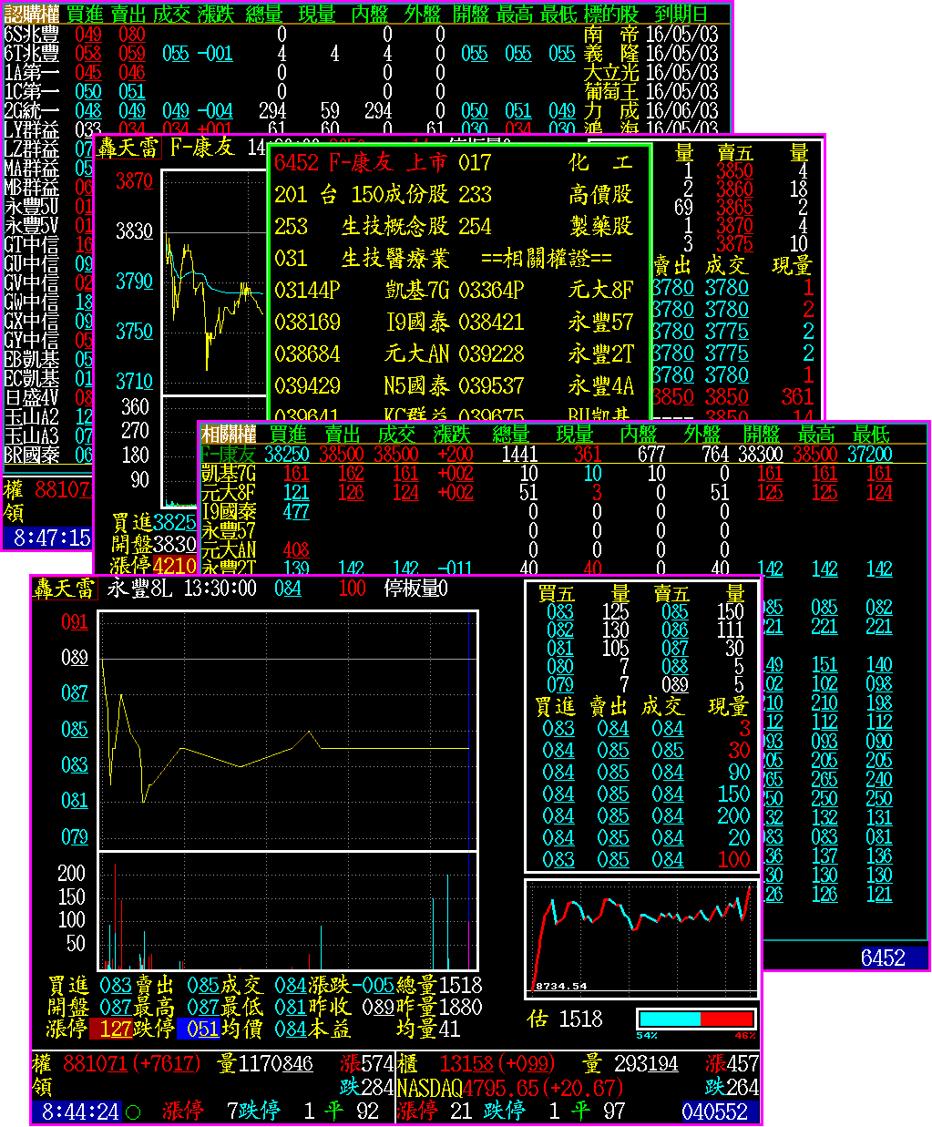Click the buy/sell ratio bar showing 54%
The width and height of the screenshot is (932, 1127).
[697, 1019]
